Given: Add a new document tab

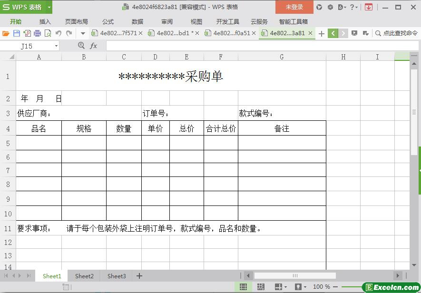Looking at the screenshot, I should pos(322,34).
